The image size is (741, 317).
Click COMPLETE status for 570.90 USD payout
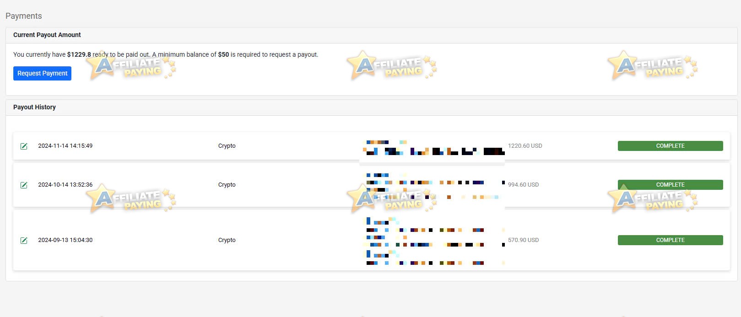point(670,240)
